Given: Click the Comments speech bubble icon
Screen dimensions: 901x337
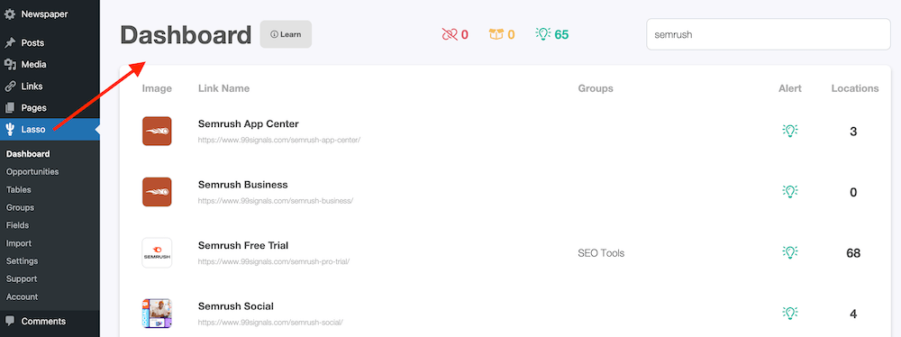Looking at the screenshot, I should [10, 321].
